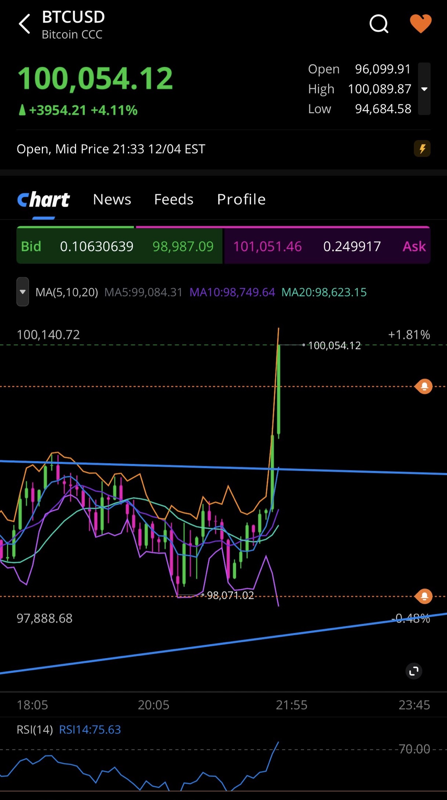Tap the +1.81% axis label

pyautogui.click(x=409, y=335)
